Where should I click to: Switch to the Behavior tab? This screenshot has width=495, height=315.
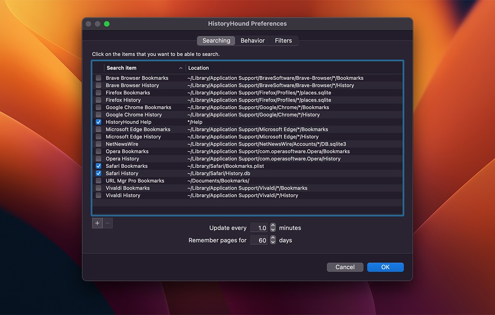pos(252,40)
